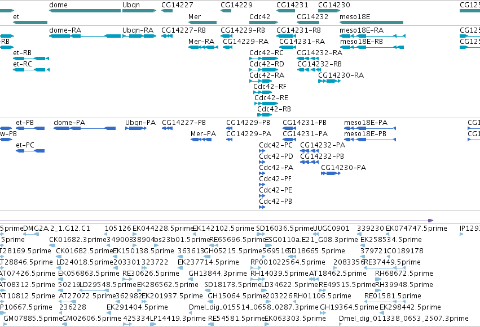Click the RE54581.5prime EST label
The height and width of the screenshot is (327, 480).
pos(236,319)
